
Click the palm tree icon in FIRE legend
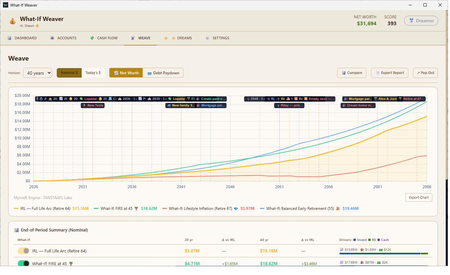coord(136,208)
